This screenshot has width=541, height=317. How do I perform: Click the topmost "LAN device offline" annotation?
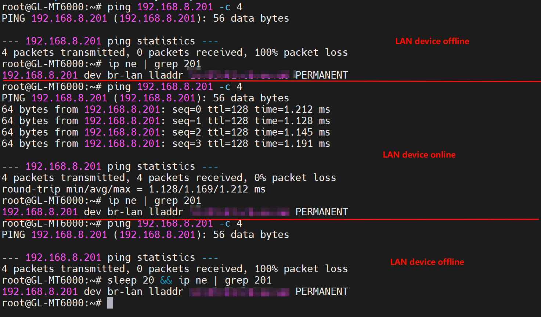pos(432,41)
